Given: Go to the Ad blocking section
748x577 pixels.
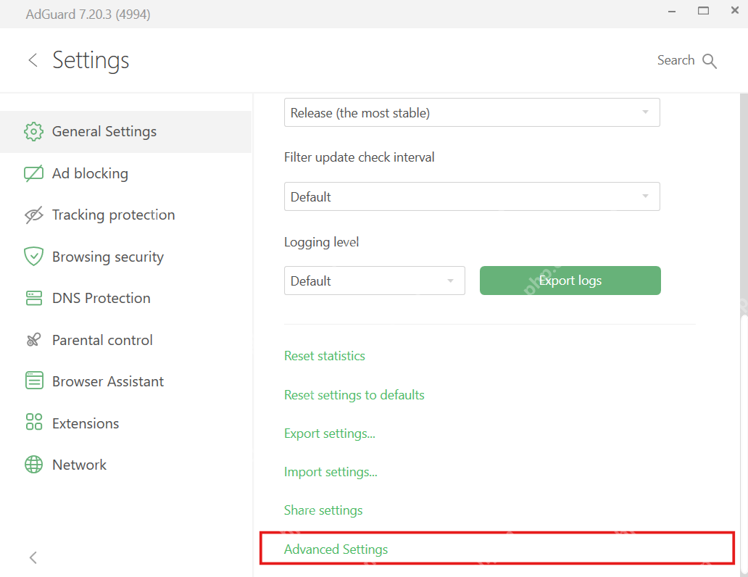Looking at the screenshot, I should pos(125,173).
